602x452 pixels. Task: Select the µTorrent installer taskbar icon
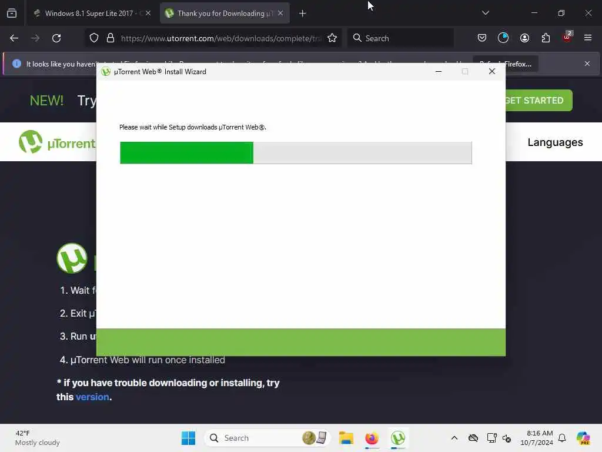click(398, 438)
